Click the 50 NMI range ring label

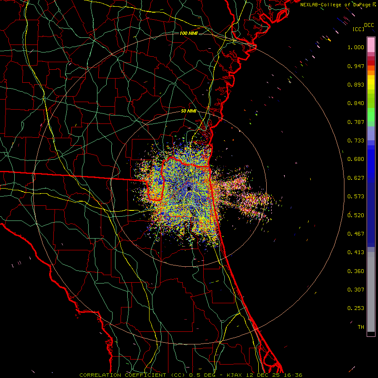tap(189, 111)
